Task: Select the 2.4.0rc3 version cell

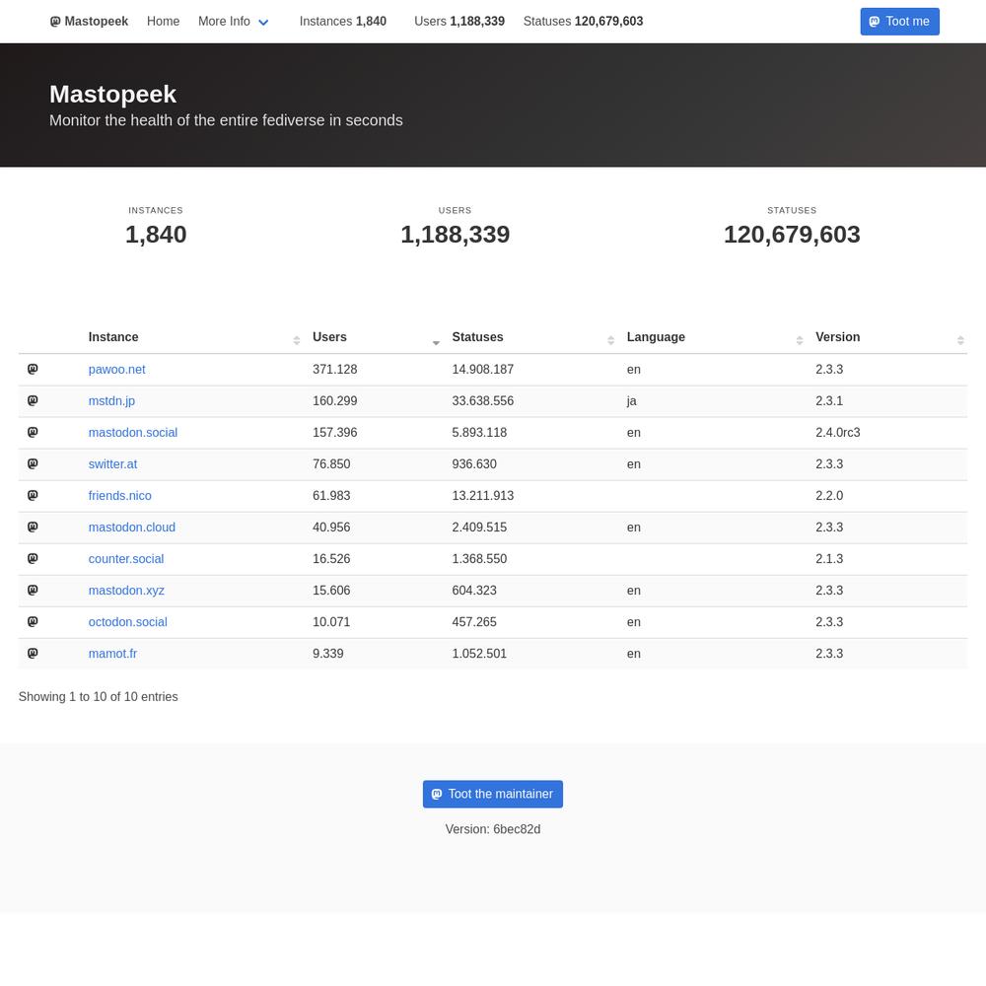Action: [887, 432]
